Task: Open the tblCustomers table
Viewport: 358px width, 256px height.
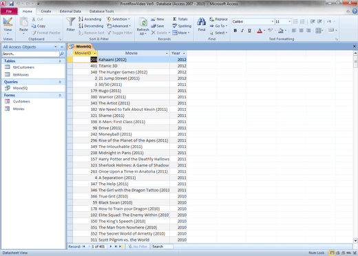Action: [x=23, y=67]
